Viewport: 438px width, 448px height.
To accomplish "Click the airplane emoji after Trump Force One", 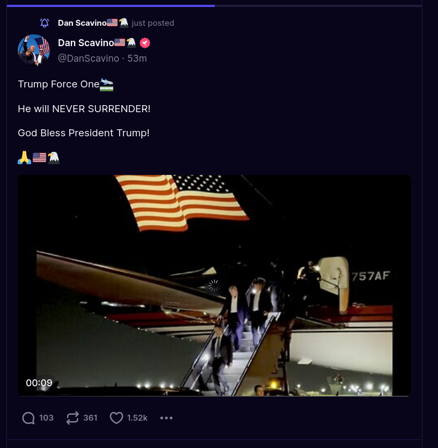I will 107,85.
